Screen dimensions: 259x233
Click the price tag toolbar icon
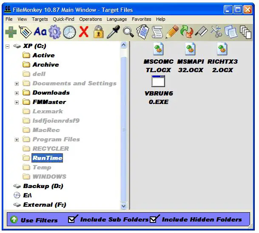coord(25,32)
